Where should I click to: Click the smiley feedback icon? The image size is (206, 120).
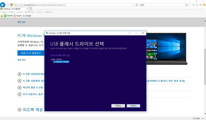(x=204, y=5)
